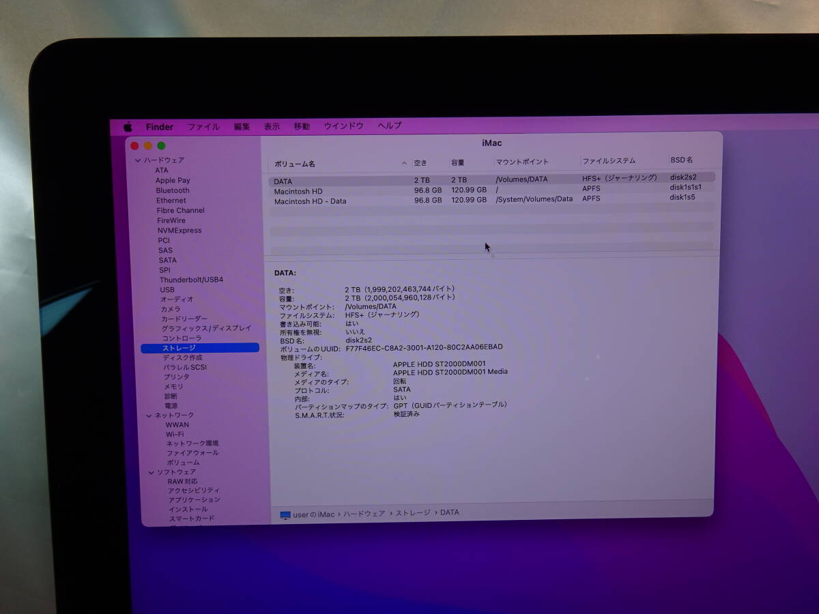
Task: Open the 移動 menu
Action: coord(302,126)
